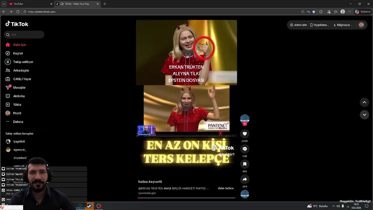This screenshot has height=210, width=373.
Task: Seek on the video progress bar
Action: tap(186, 198)
